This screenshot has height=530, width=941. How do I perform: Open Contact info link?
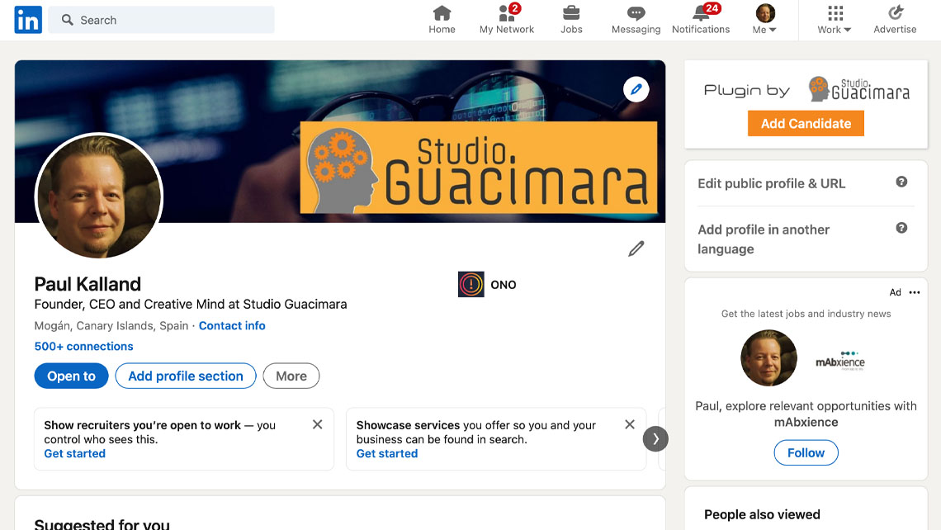point(232,326)
